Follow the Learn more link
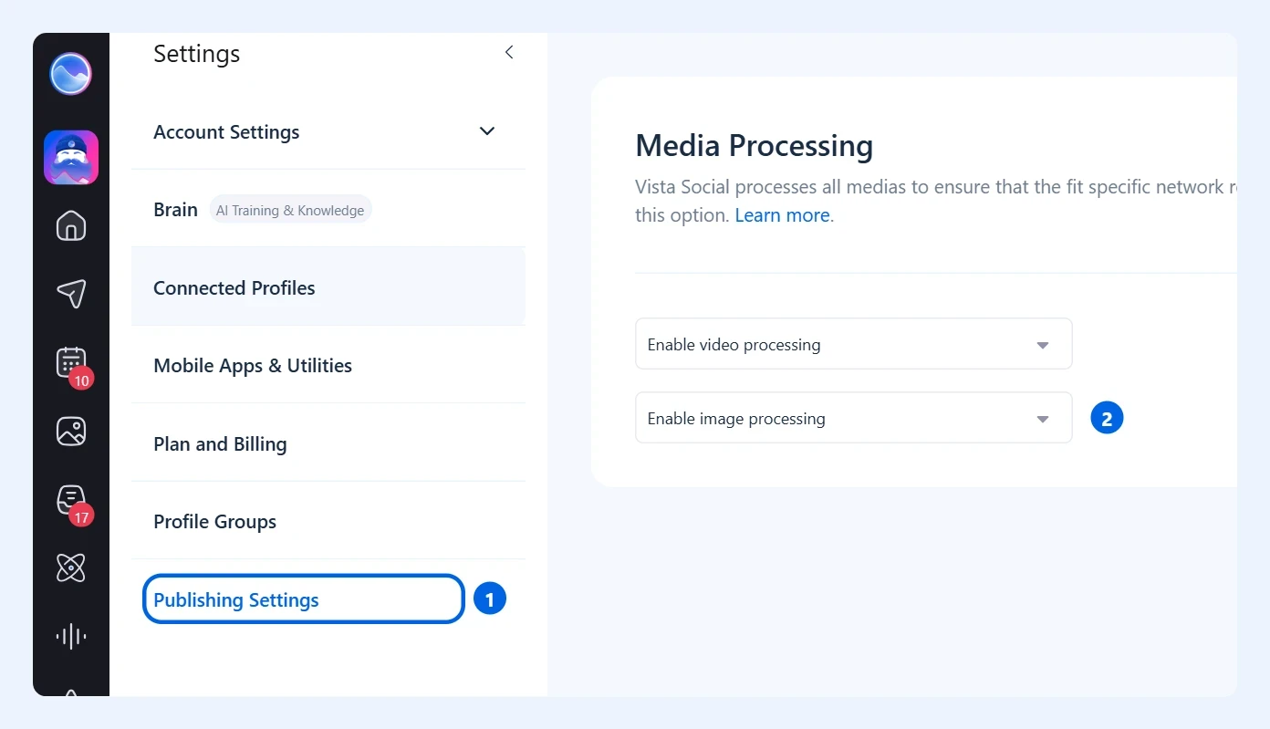The image size is (1270, 729). pos(783,215)
